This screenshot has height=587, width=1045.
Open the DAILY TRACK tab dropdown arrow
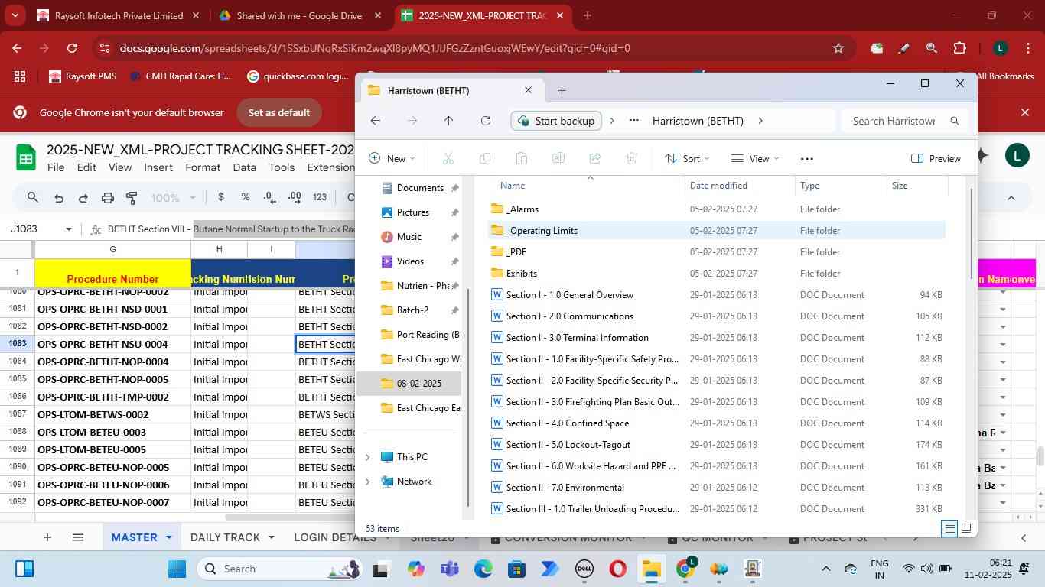tap(271, 537)
